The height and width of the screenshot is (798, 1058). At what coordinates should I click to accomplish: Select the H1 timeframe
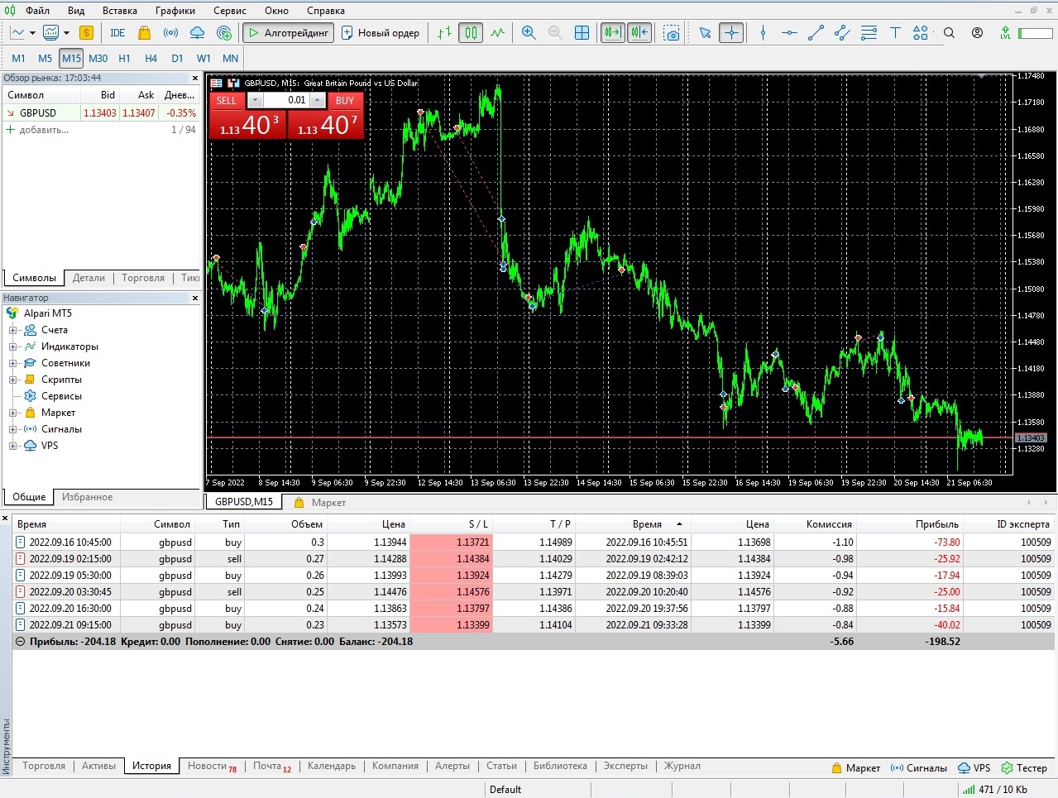124,59
